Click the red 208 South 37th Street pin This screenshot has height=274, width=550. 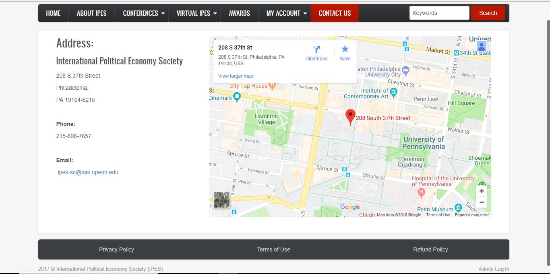350,117
